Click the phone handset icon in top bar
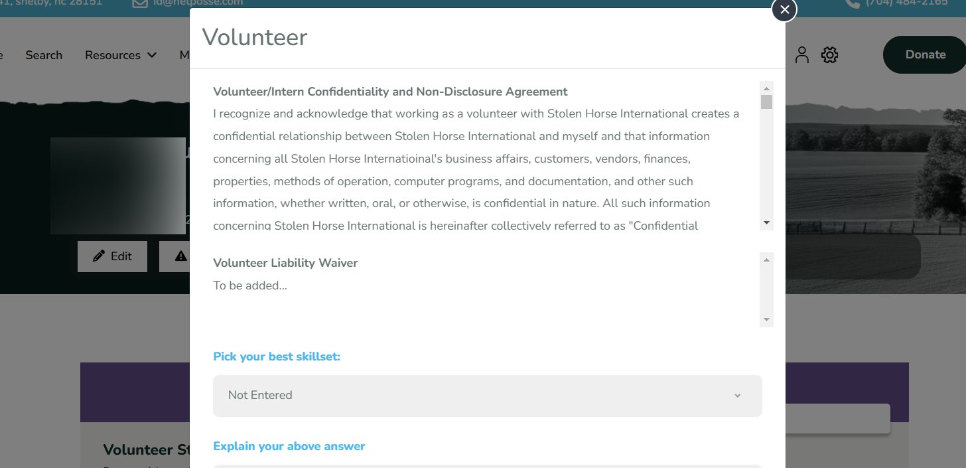 pos(853,3)
